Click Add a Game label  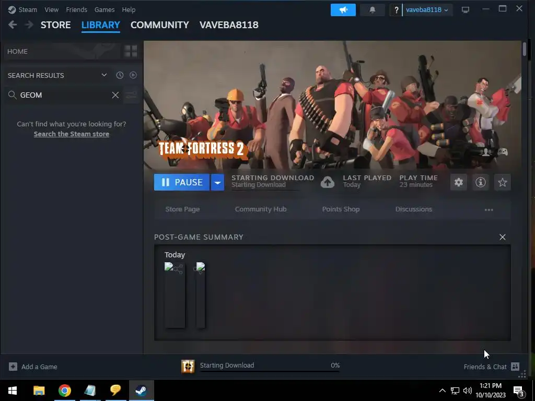coord(39,367)
